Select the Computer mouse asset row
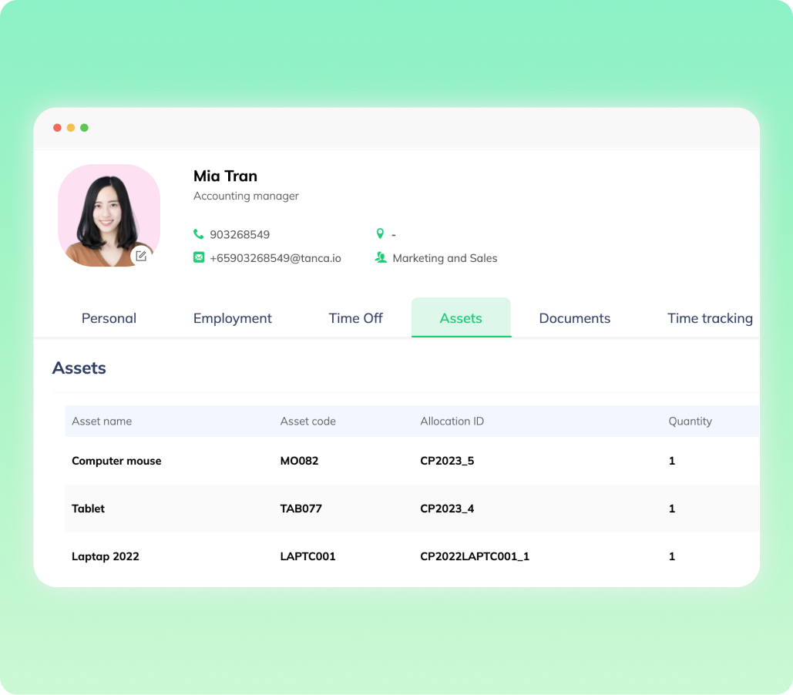The width and height of the screenshot is (793, 695). [x=116, y=461]
